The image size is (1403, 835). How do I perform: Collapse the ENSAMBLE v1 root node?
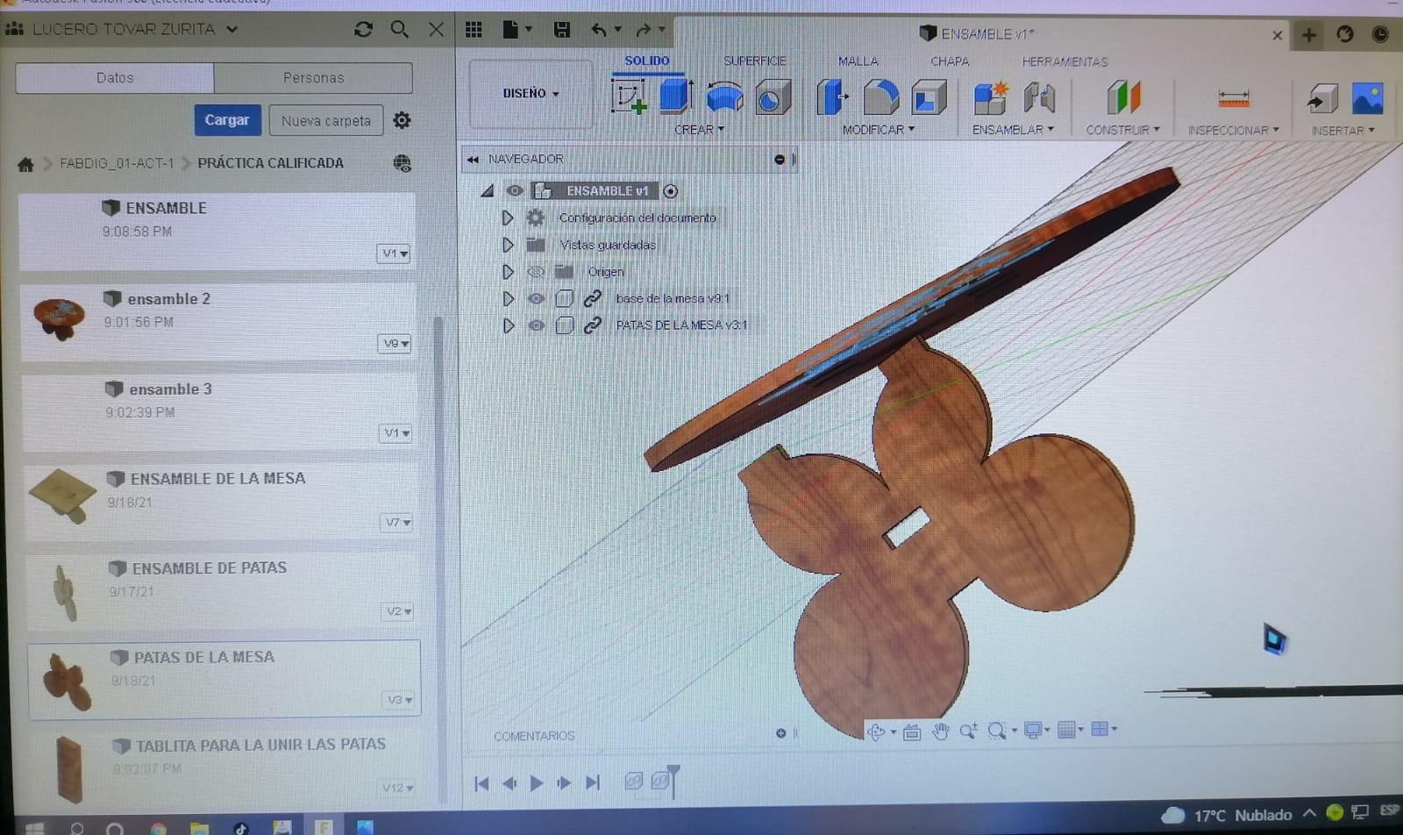pos(488,191)
